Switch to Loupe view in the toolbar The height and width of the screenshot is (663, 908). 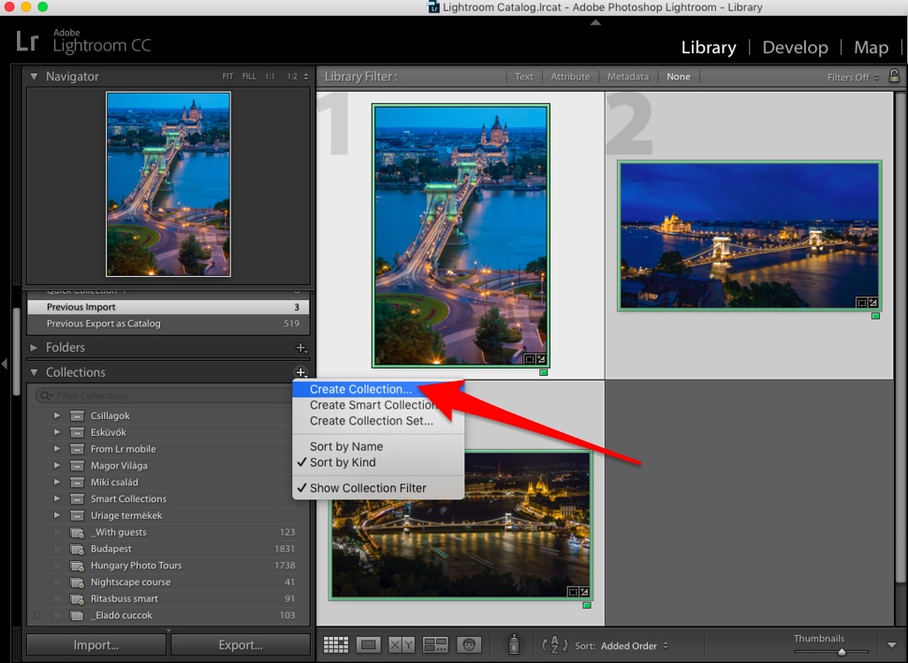coord(369,644)
